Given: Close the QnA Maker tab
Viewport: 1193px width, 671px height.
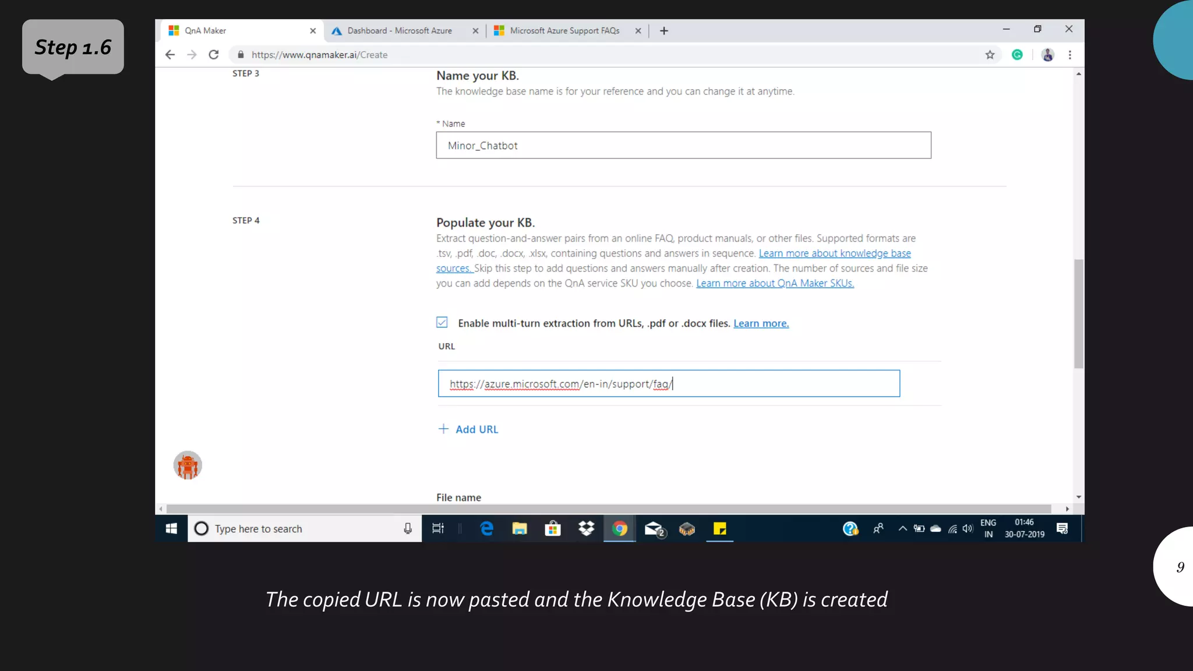Looking at the screenshot, I should pyautogui.click(x=313, y=31).
